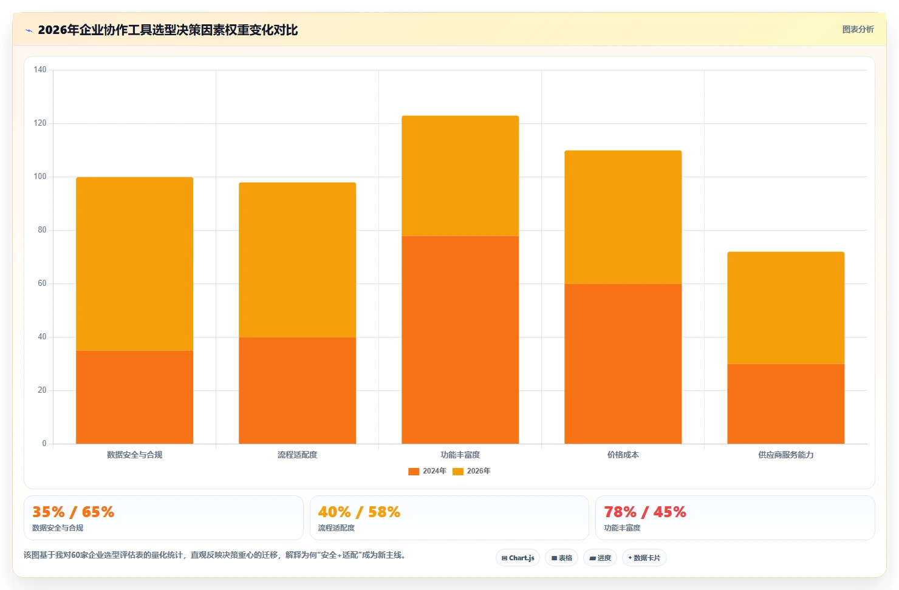Toggle the 2026年 legend item
The width and height of the screenshot is (899, 590).
[x=471, y=471]
